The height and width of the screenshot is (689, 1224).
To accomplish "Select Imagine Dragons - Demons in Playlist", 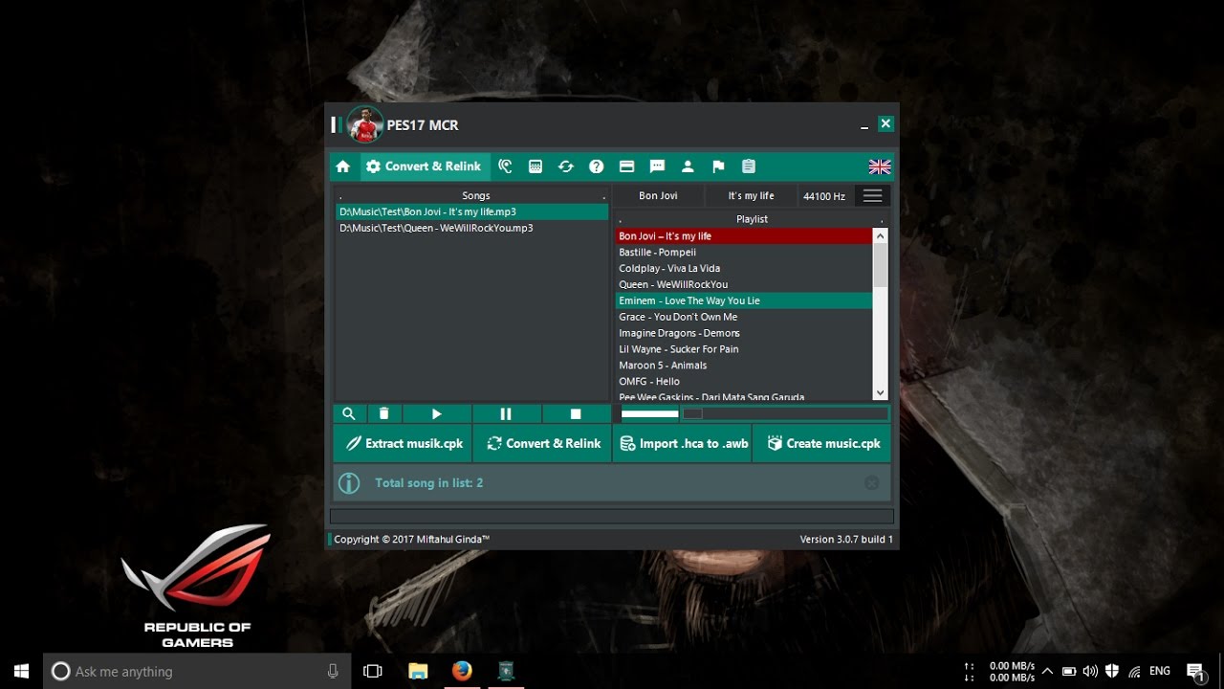I will tap(744, 333).
